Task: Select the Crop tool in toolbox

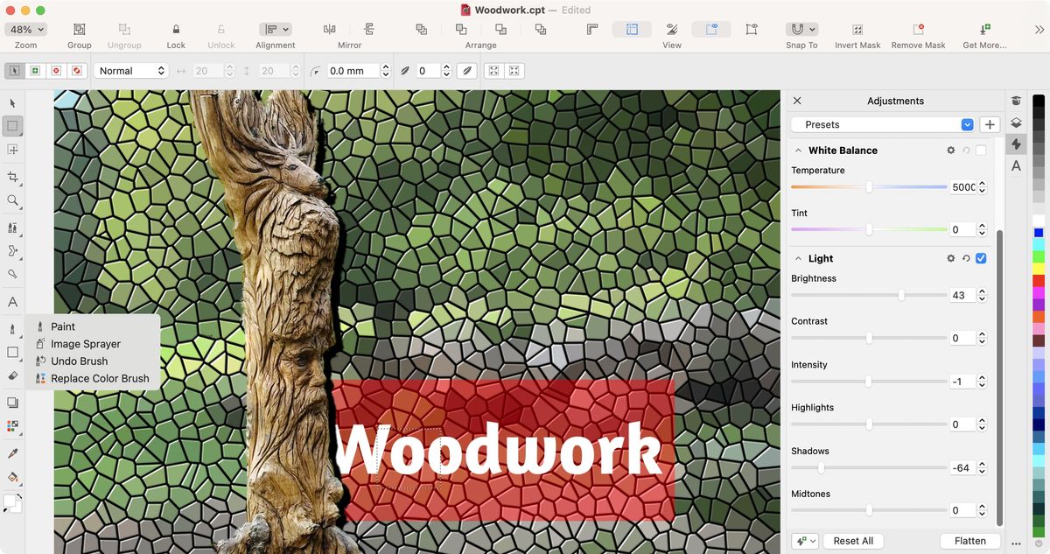Action: tap(12, 177)
